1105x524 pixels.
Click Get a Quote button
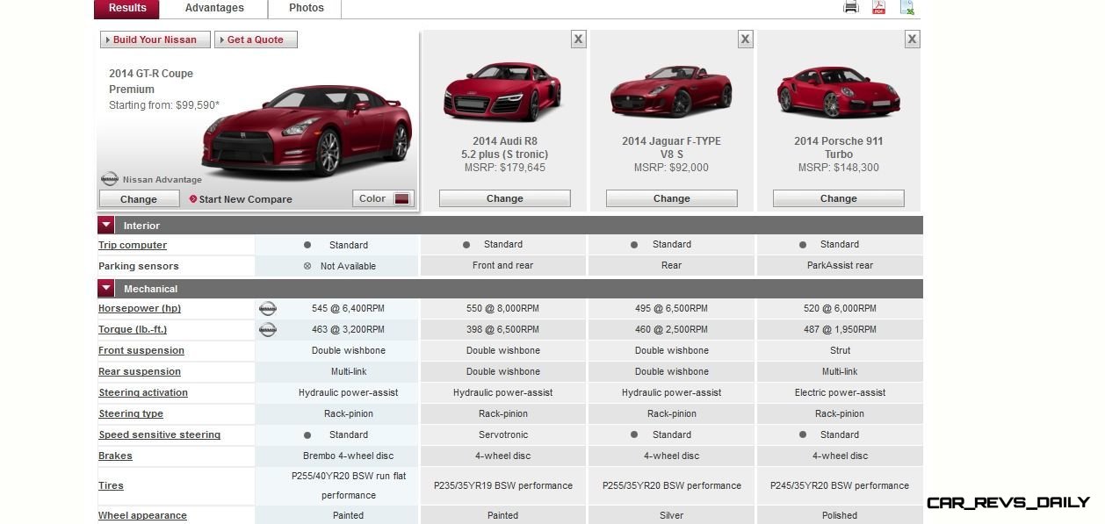coord(256,39)
